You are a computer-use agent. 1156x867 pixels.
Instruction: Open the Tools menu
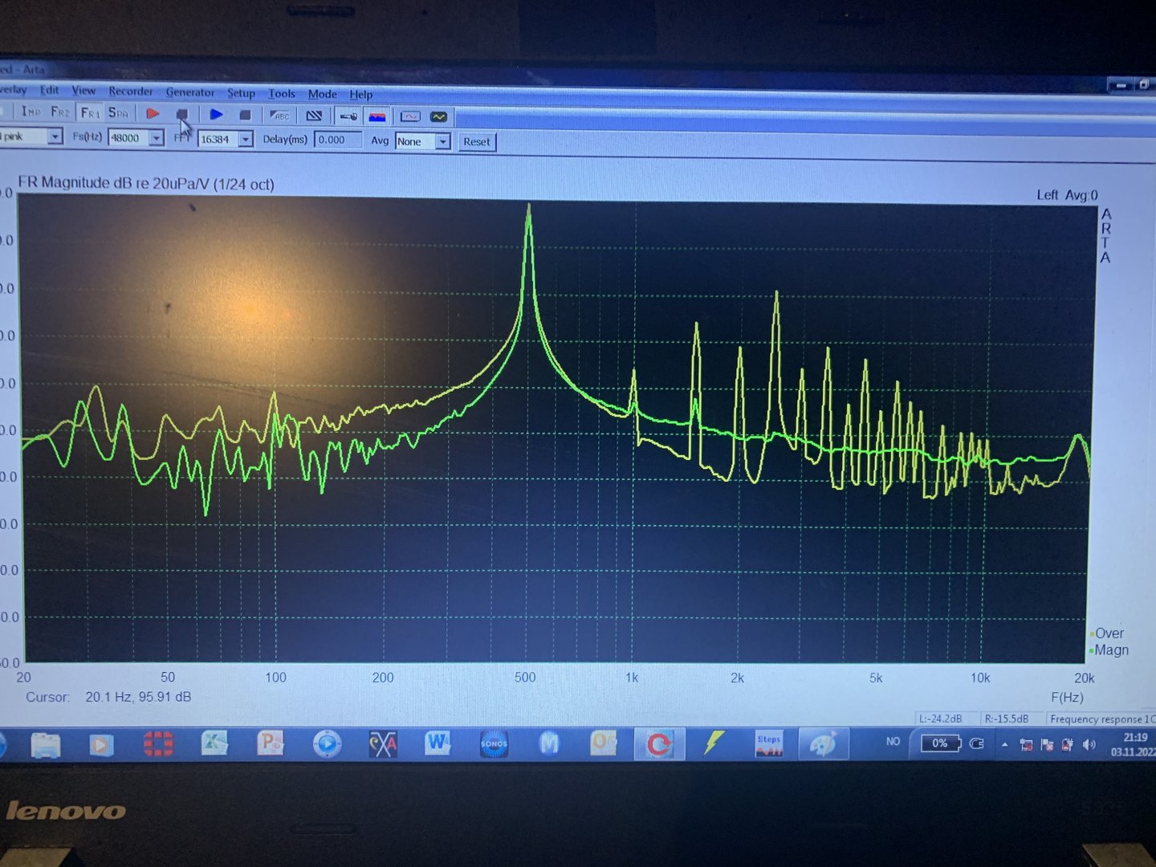click(x=282, y=93)
